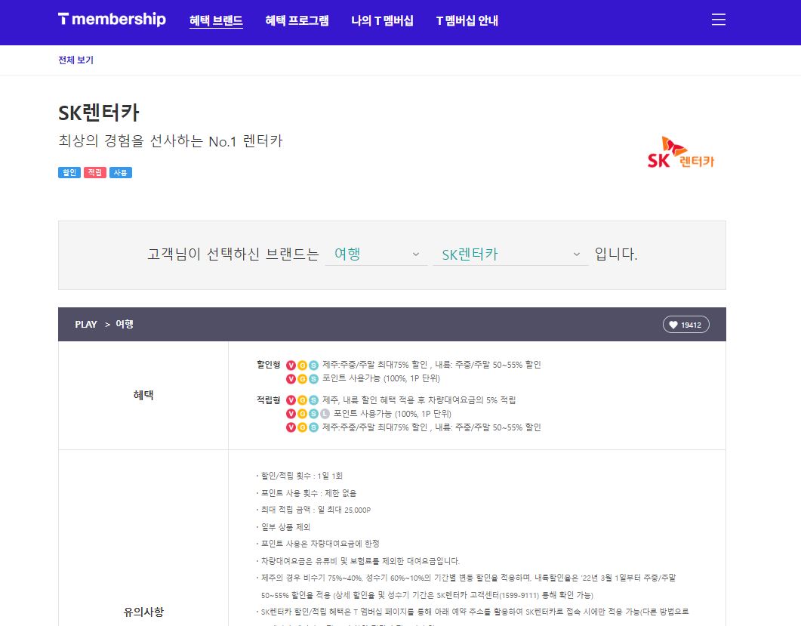801x626 pixels.
Task: Open the 나의 T 멤버십 menu
Action: click(x=382, y=20)
